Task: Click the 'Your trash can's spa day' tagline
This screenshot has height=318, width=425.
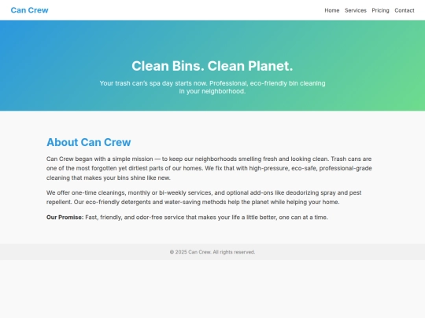Action: [x=213, y=87]
